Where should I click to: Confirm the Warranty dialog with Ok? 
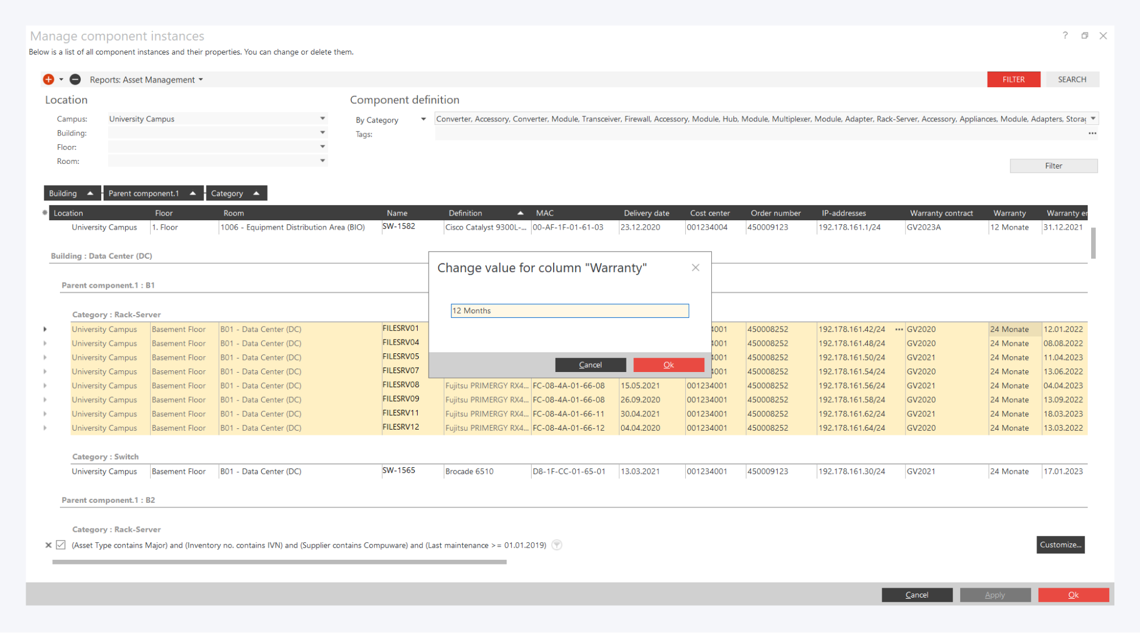click(668, 365)
